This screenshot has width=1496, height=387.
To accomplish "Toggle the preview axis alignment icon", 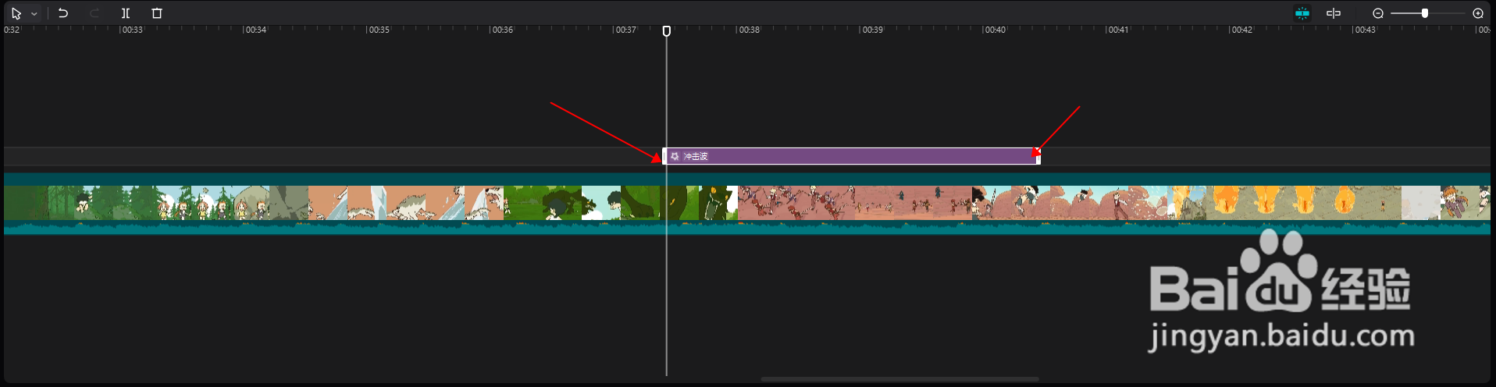I will (1334, 13).
